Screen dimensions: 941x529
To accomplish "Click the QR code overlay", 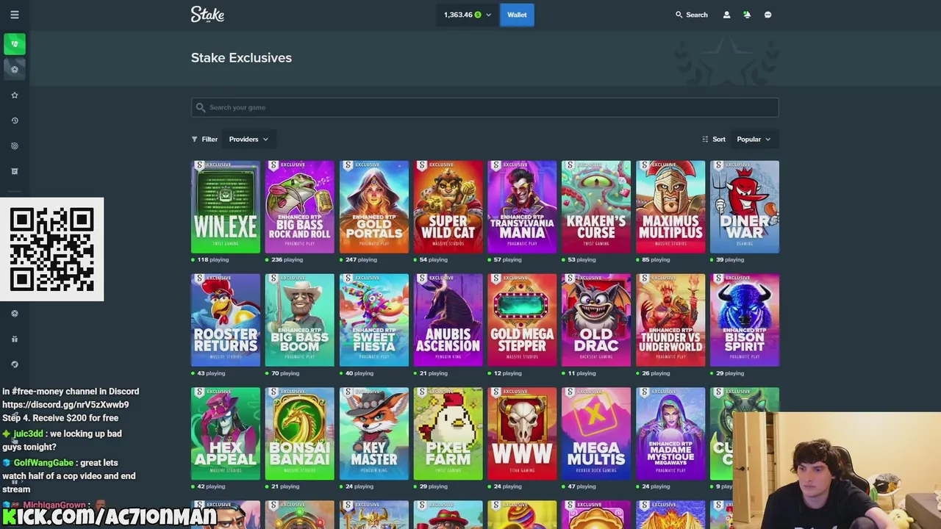I will click(51, 249).
